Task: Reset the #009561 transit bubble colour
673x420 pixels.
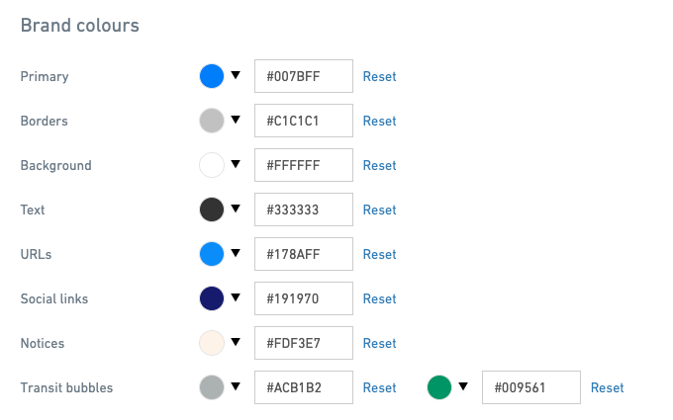Action: click(607, 387)
